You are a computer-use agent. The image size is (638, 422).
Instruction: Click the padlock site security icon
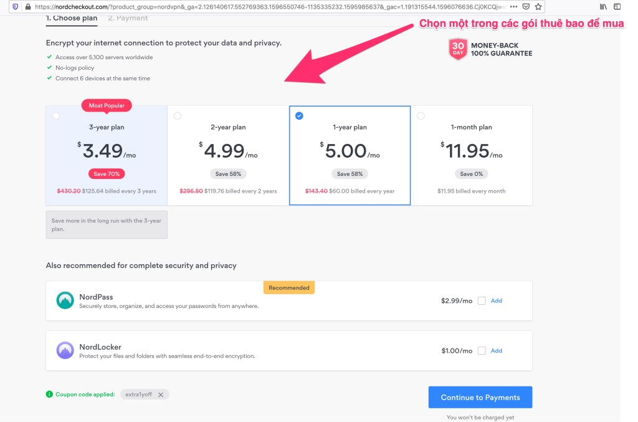pyautogui.click(x=27, y=7)
